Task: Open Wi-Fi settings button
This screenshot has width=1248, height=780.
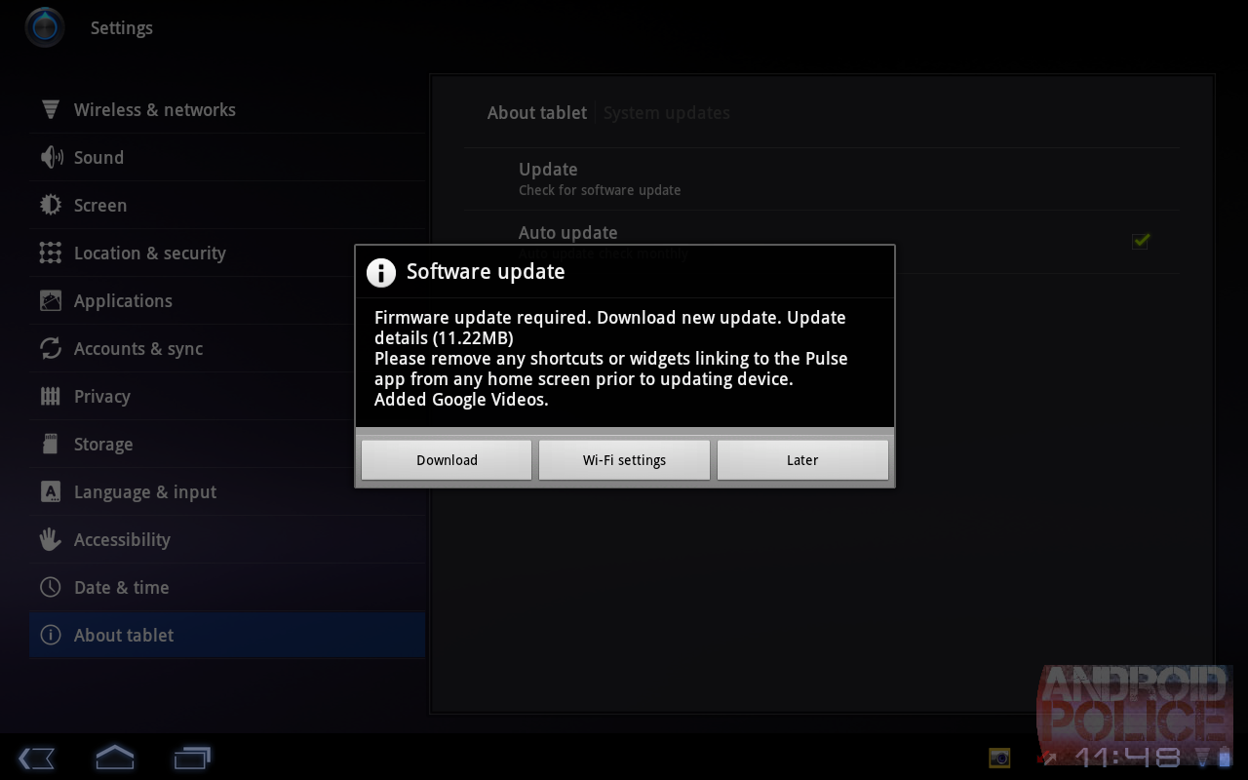Action: [x=624, y=460]
